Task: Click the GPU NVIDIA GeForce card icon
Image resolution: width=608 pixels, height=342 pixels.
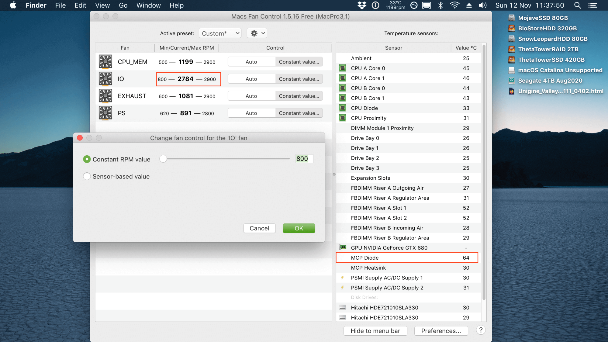Action: pyautogui.click(x=343, y=247)
